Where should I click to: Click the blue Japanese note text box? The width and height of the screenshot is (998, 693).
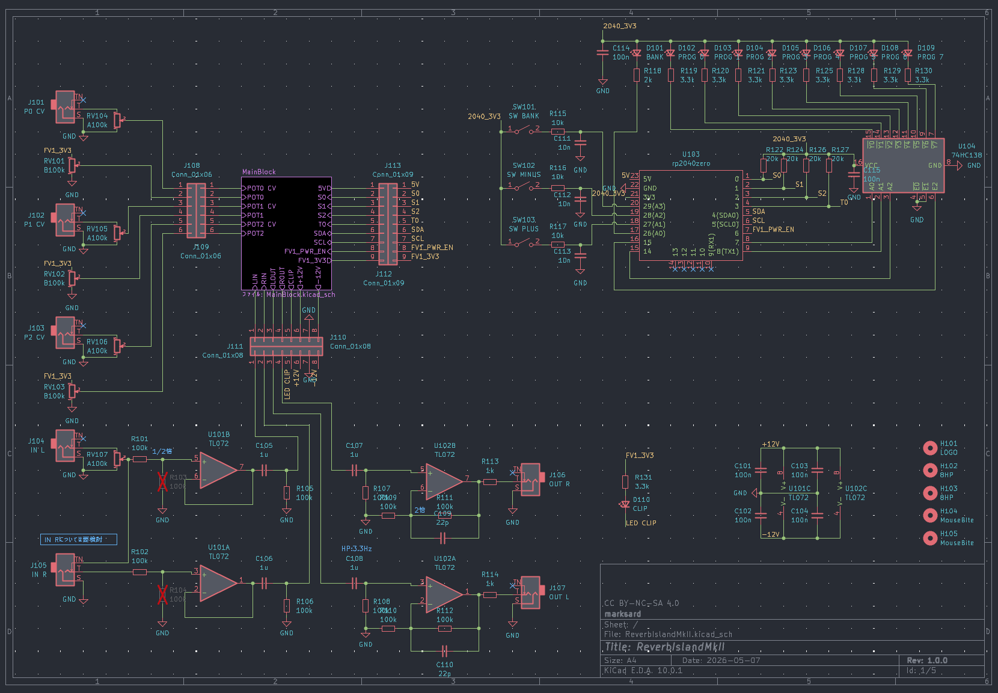79,539
